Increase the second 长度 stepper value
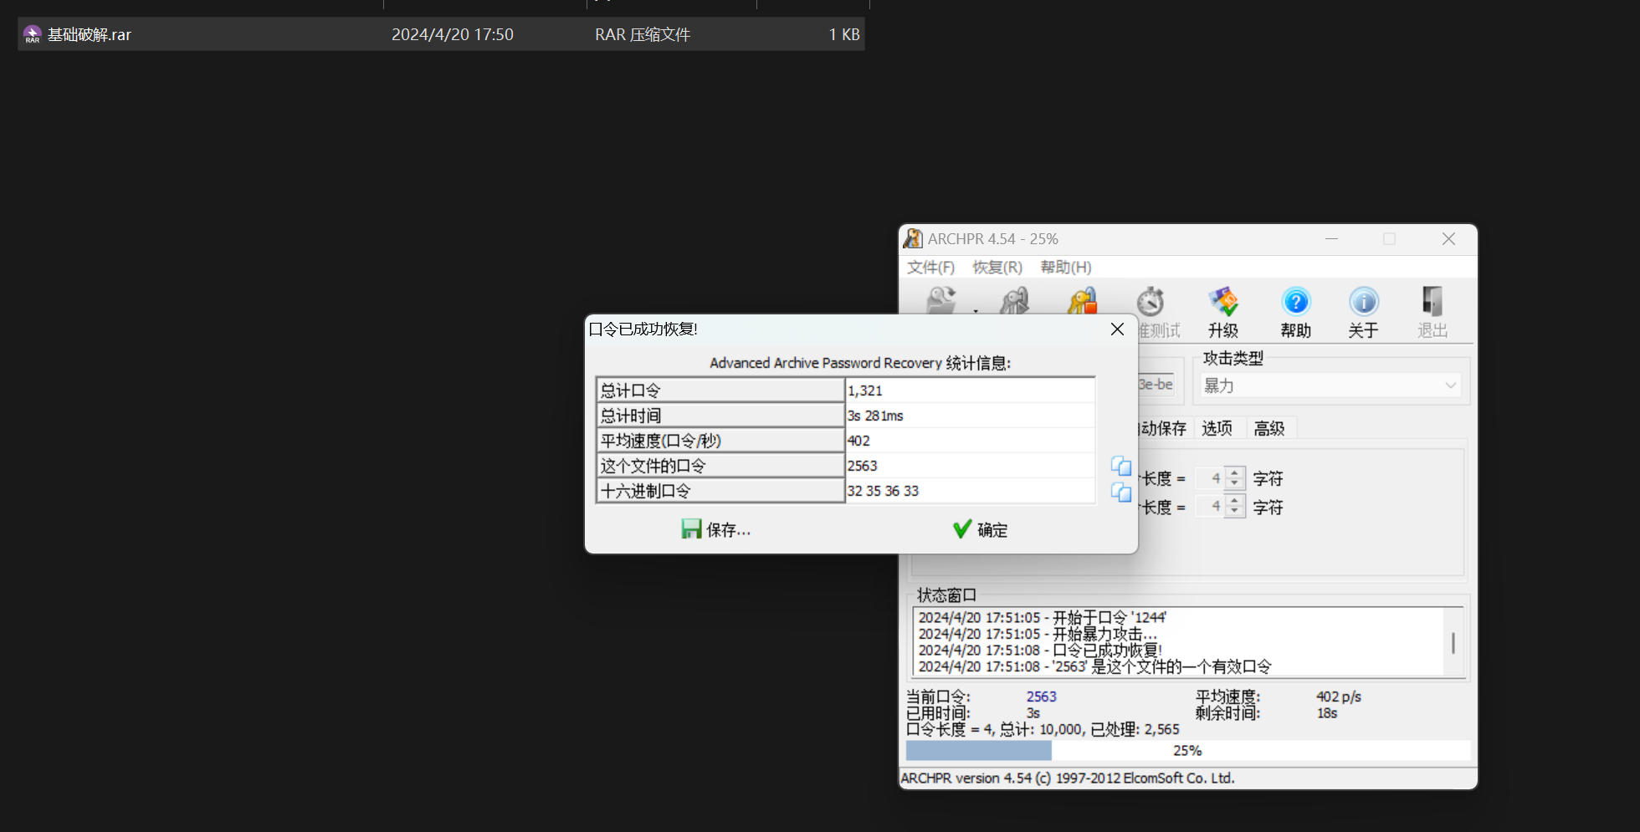Viewport: 1640px width, 832px height. click(1235, 501)
